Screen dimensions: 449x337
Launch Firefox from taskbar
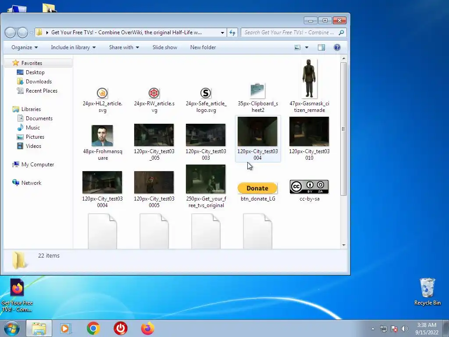147,328
